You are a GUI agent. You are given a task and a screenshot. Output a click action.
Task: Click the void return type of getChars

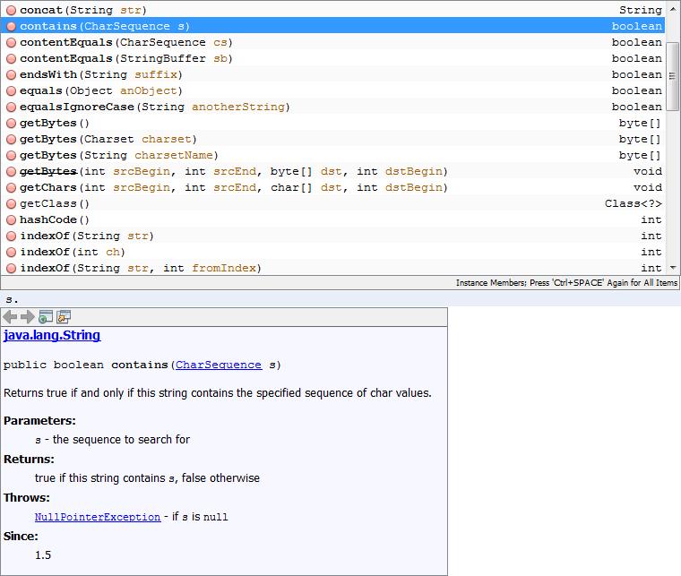pos(648,187)
